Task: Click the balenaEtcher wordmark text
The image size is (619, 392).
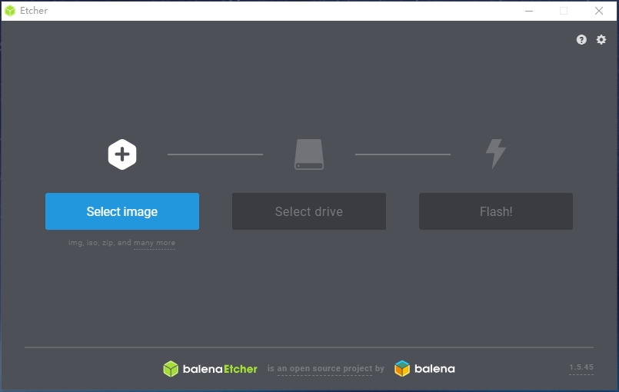Action: (220, 369)
